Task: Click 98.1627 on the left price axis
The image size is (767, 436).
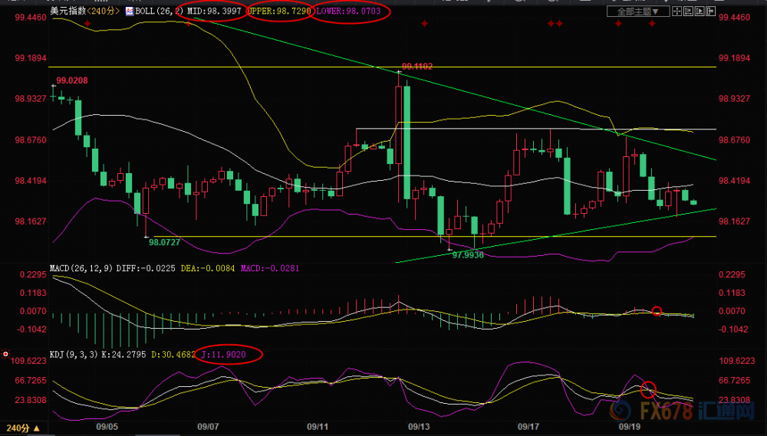Action: coord(31,221)
